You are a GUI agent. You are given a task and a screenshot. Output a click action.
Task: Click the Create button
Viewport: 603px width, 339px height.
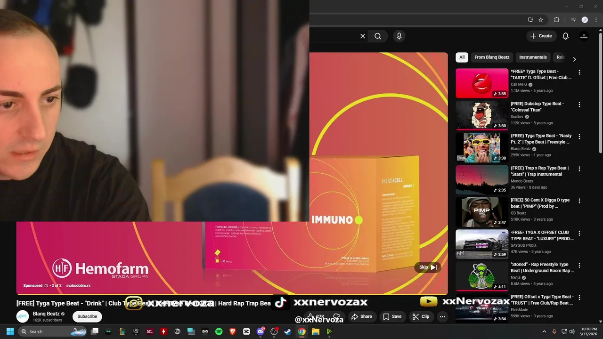click(x=541, y=36)
